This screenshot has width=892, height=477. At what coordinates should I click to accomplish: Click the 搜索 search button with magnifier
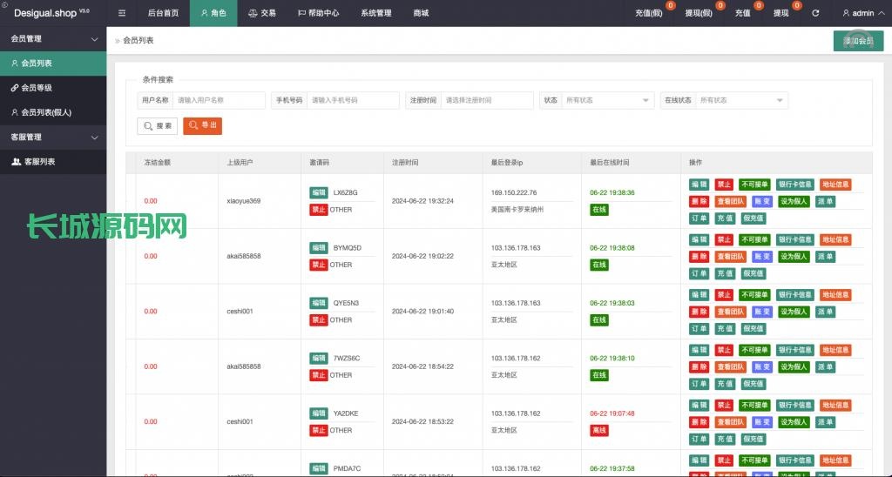click(158, 126)
